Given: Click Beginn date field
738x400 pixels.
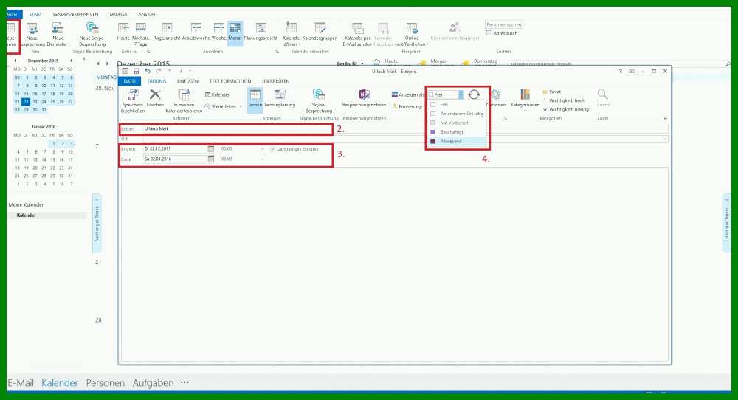Looking at the screenshot, I should pyautogui.click(x=175, y=148).
